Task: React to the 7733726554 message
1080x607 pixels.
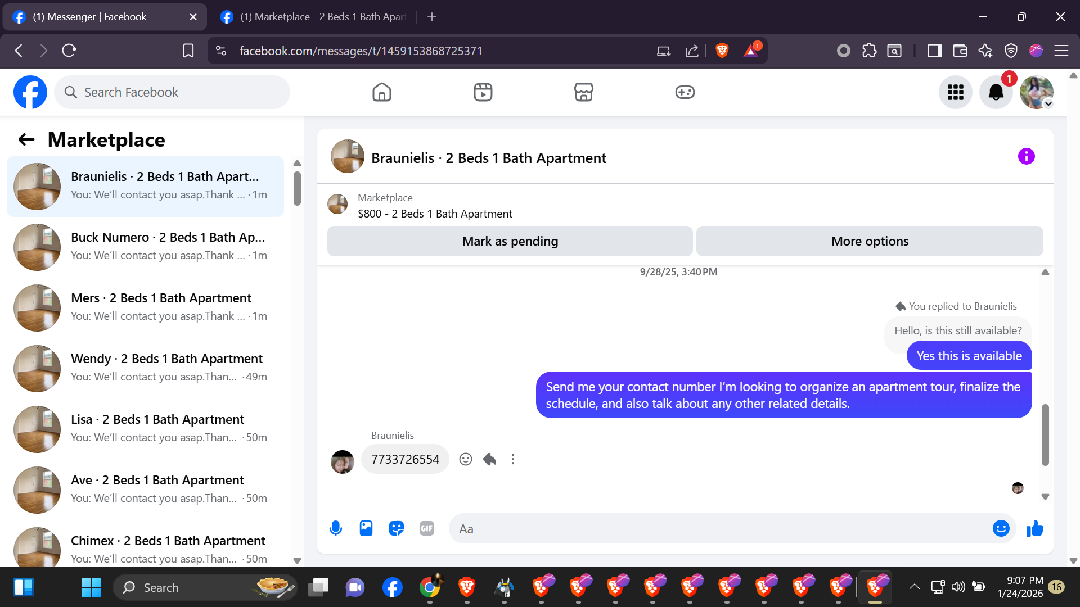Action: (x=466, y=459)
